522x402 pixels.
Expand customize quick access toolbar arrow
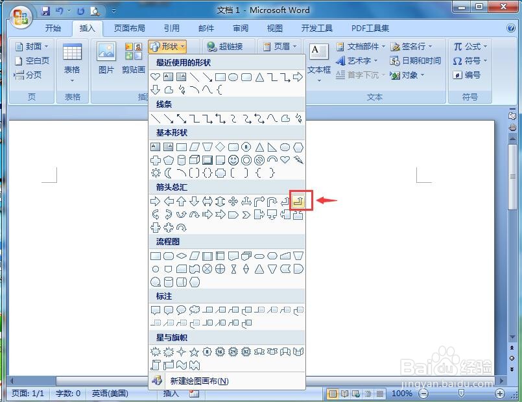[x=114, y=11]
